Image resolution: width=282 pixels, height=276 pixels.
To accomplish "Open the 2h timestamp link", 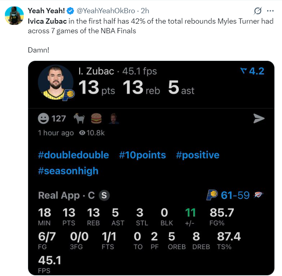I will [x=145, y=11].
